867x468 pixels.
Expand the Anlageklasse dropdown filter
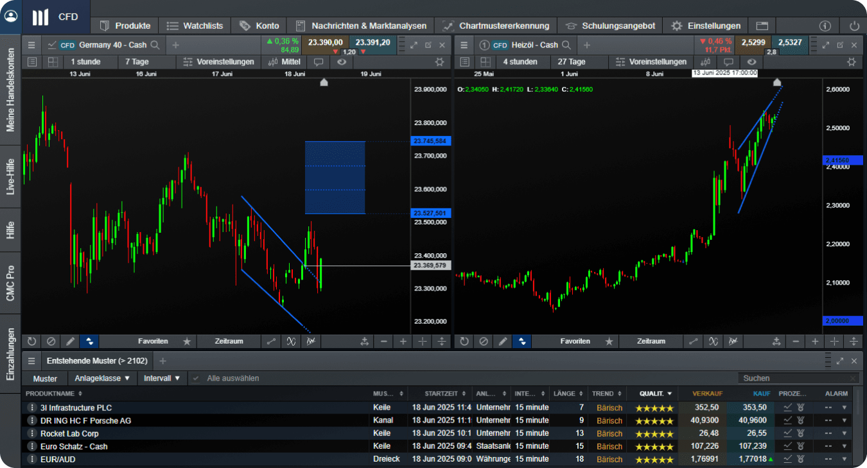coord(102,378)
